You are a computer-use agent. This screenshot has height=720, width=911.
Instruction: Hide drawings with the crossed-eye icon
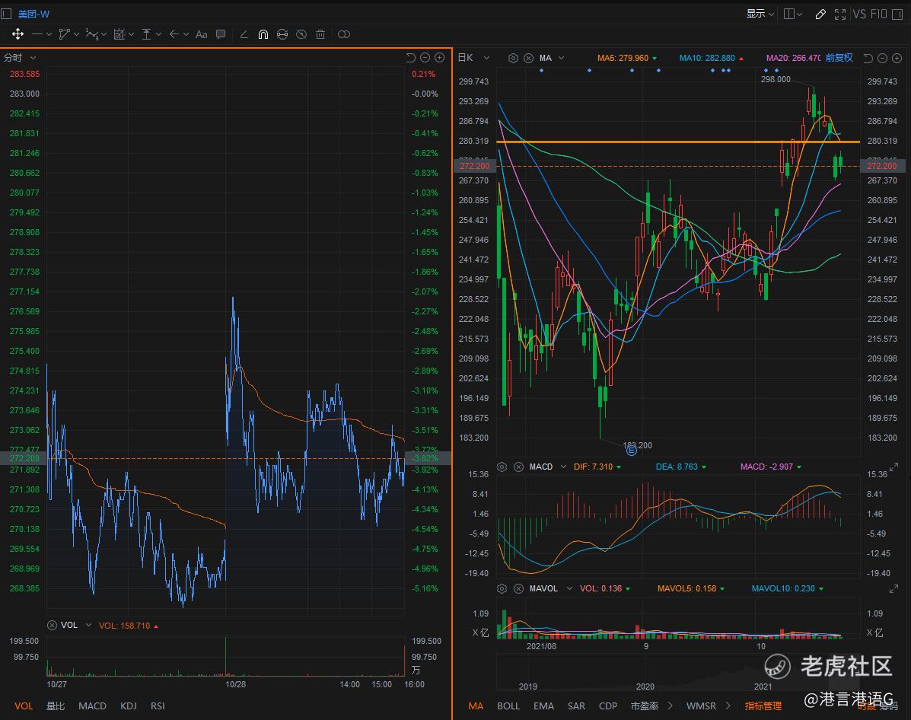301,34
